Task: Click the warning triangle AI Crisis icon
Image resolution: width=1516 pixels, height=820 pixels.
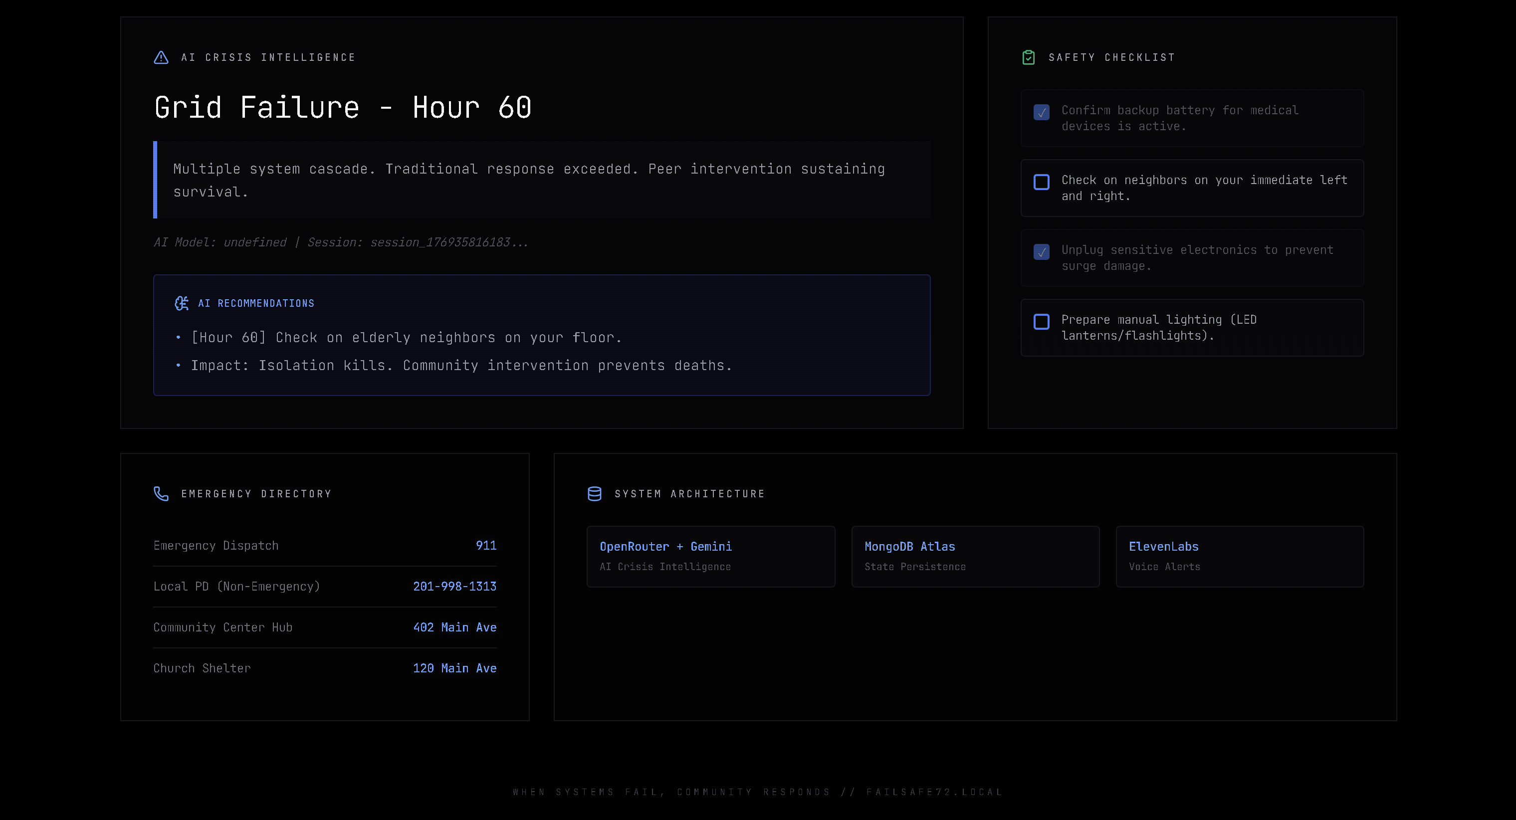Action: click(161, 58)
